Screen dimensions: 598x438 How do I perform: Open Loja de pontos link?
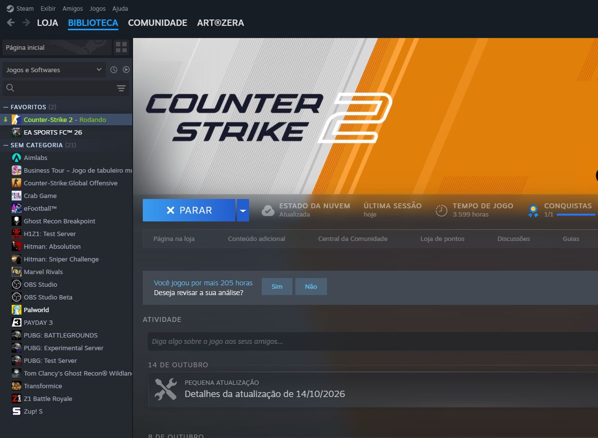point(443,239)
